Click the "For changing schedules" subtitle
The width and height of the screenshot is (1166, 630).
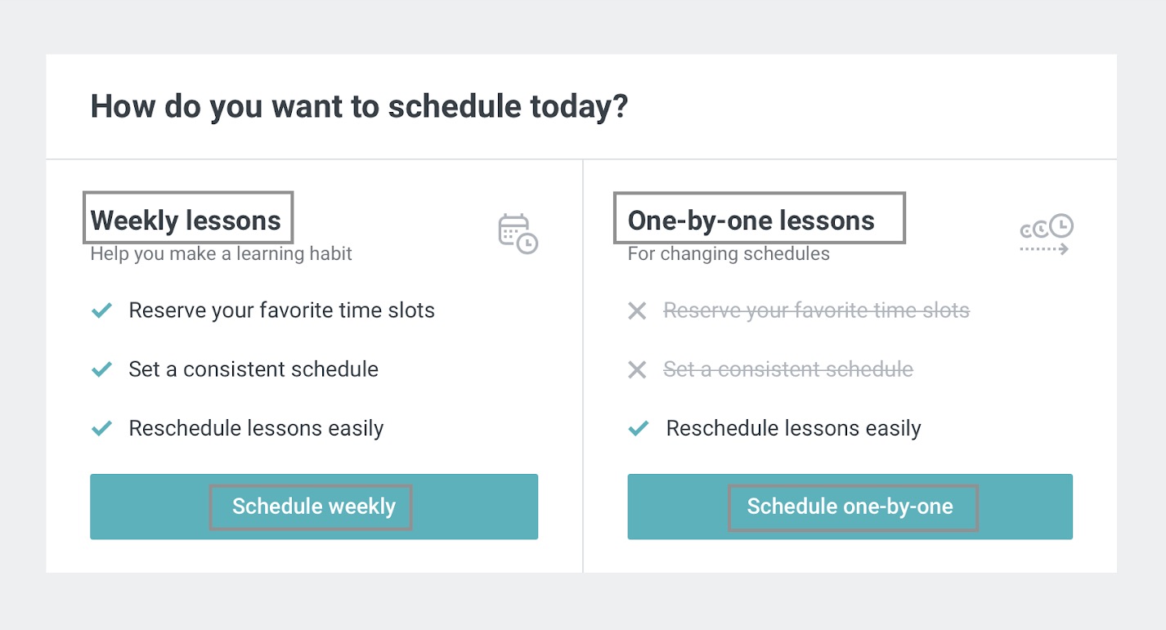(x=729, y=253)
